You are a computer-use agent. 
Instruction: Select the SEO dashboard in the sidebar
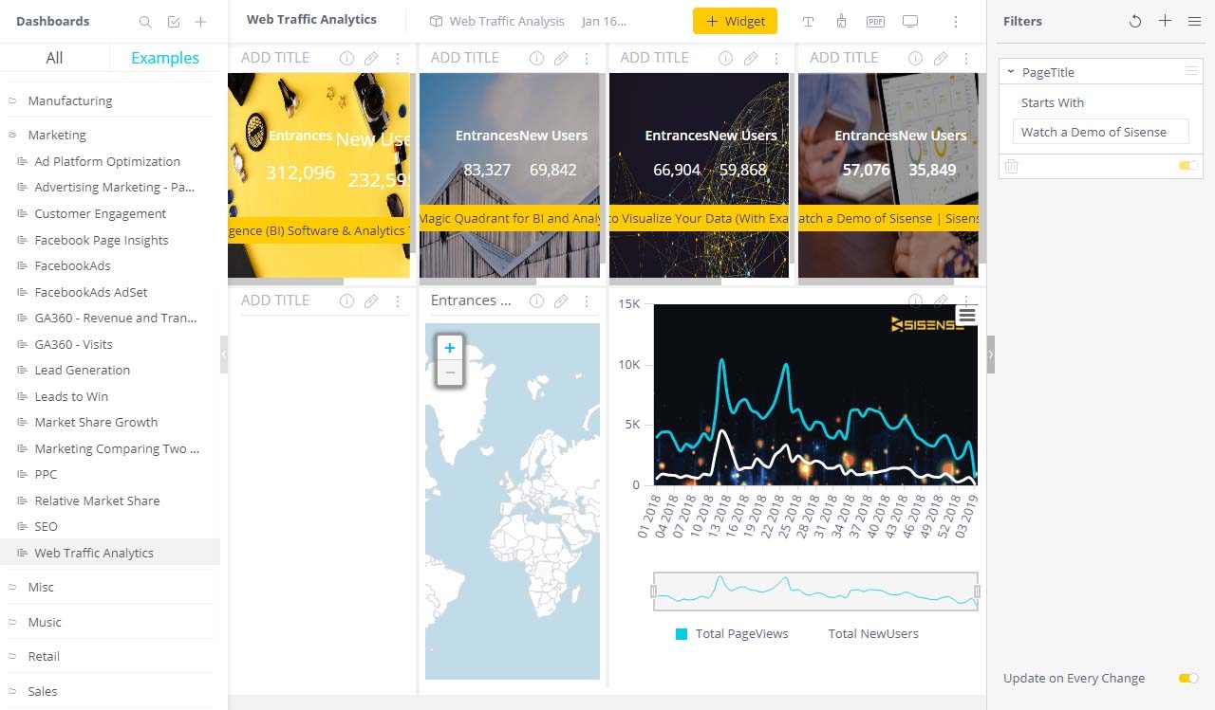(45, 526)
